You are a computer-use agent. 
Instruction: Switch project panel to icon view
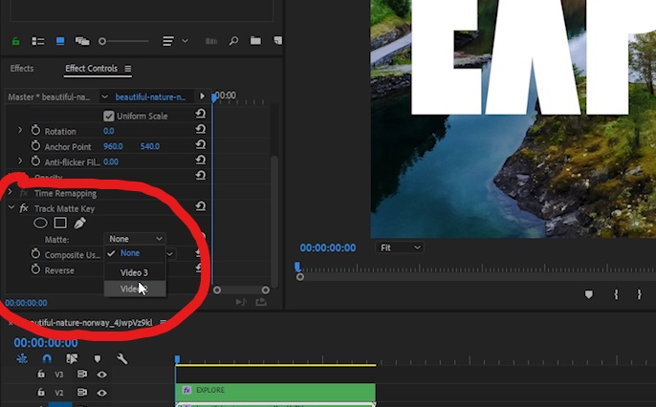coord(60,41)
